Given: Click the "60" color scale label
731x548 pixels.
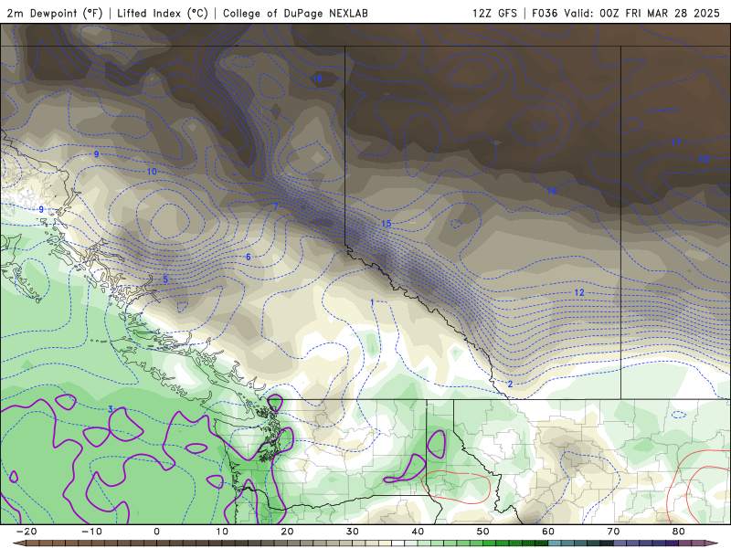Looking at the screenshot, I should click(x=548, y=532).
